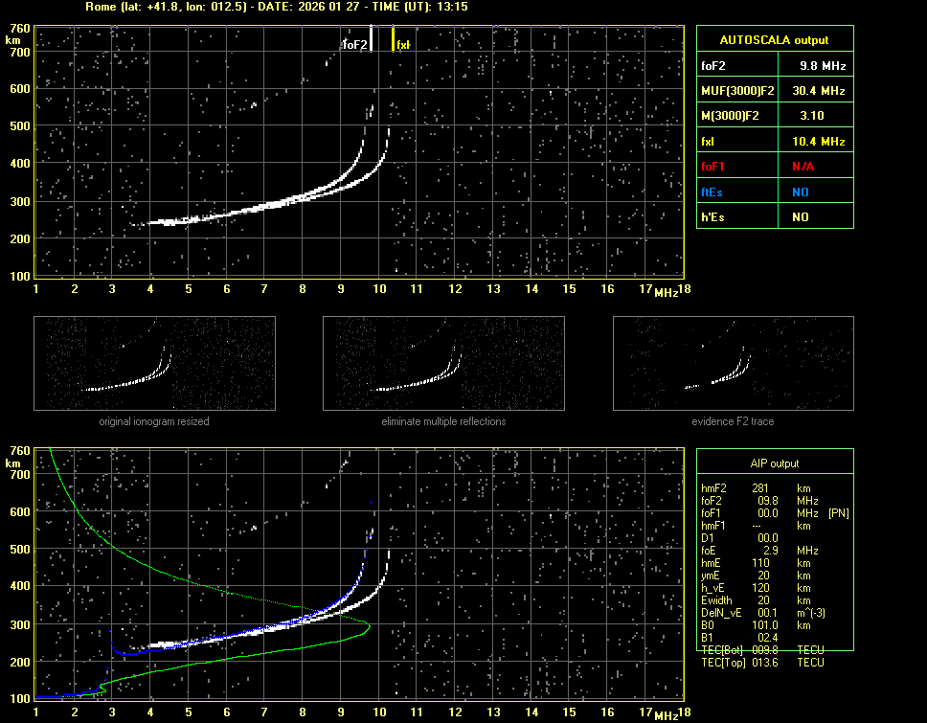Click the AIP output header
927x723 pixels.
[774, 463]
